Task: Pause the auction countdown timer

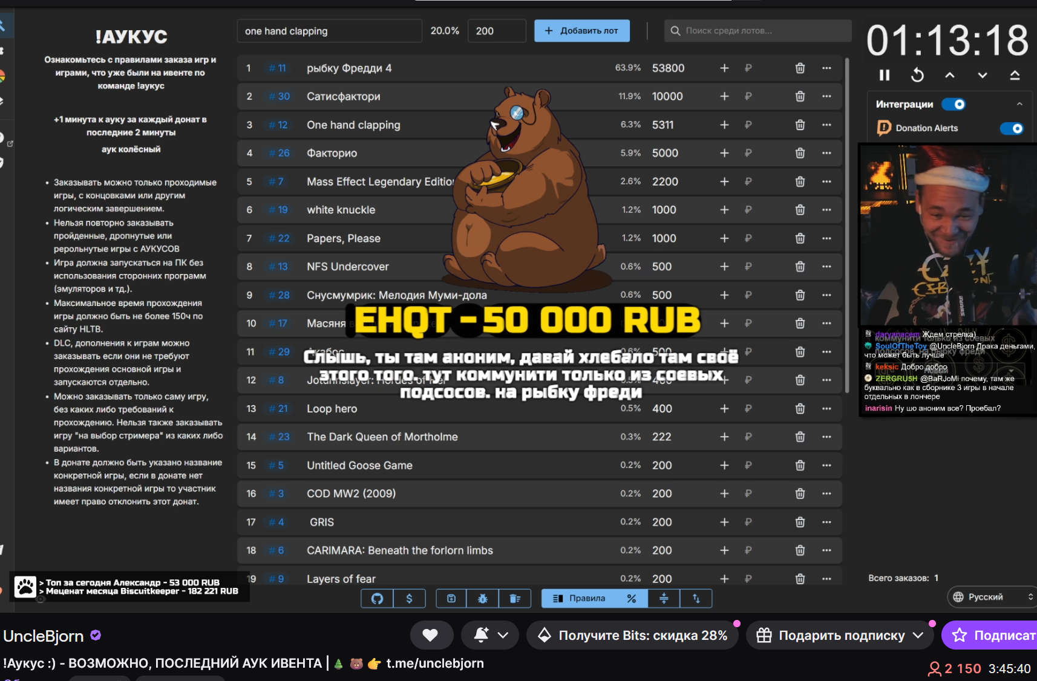Action: tap(885, 75)
